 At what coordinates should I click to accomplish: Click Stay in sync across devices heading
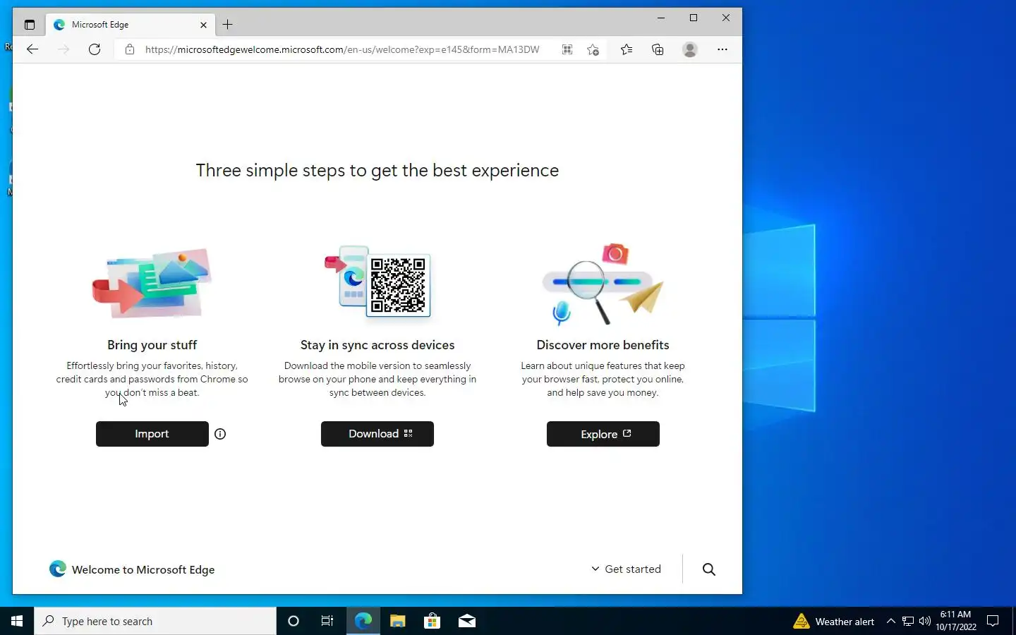point(377,345)
